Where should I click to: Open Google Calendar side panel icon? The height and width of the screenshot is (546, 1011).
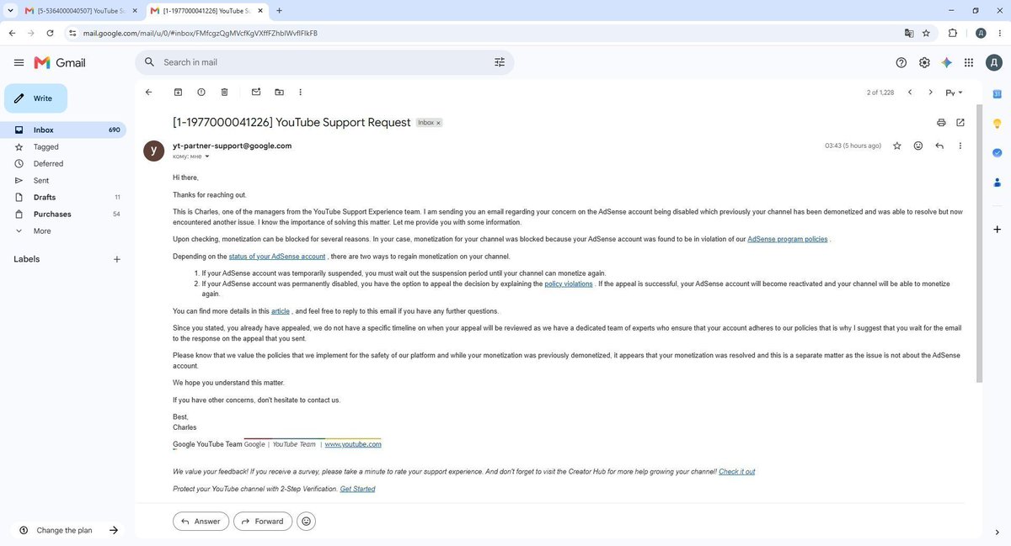[x=997, y=93]
